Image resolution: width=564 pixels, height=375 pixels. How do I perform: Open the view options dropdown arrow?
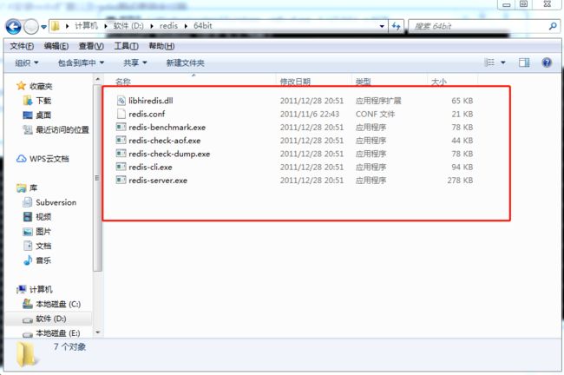click(503, 62)
